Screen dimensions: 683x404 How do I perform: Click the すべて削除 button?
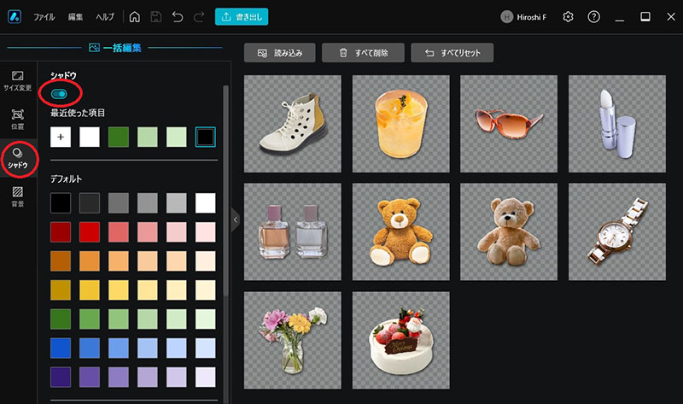tap(364, 53)
